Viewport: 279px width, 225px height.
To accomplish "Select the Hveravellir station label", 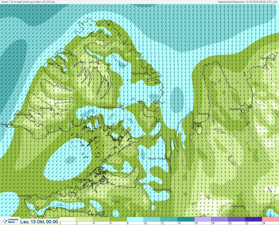I will (238, 206).
